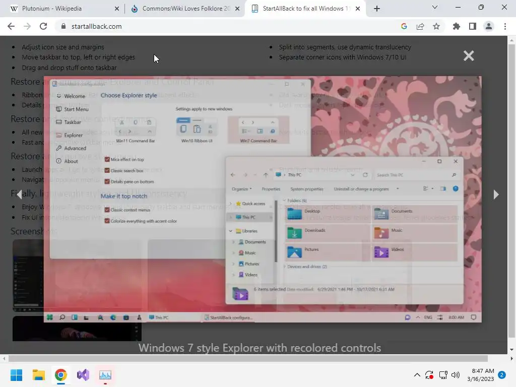Open the tab search dropdown chevron
The image size is (516, 387).
pos(435,7)
